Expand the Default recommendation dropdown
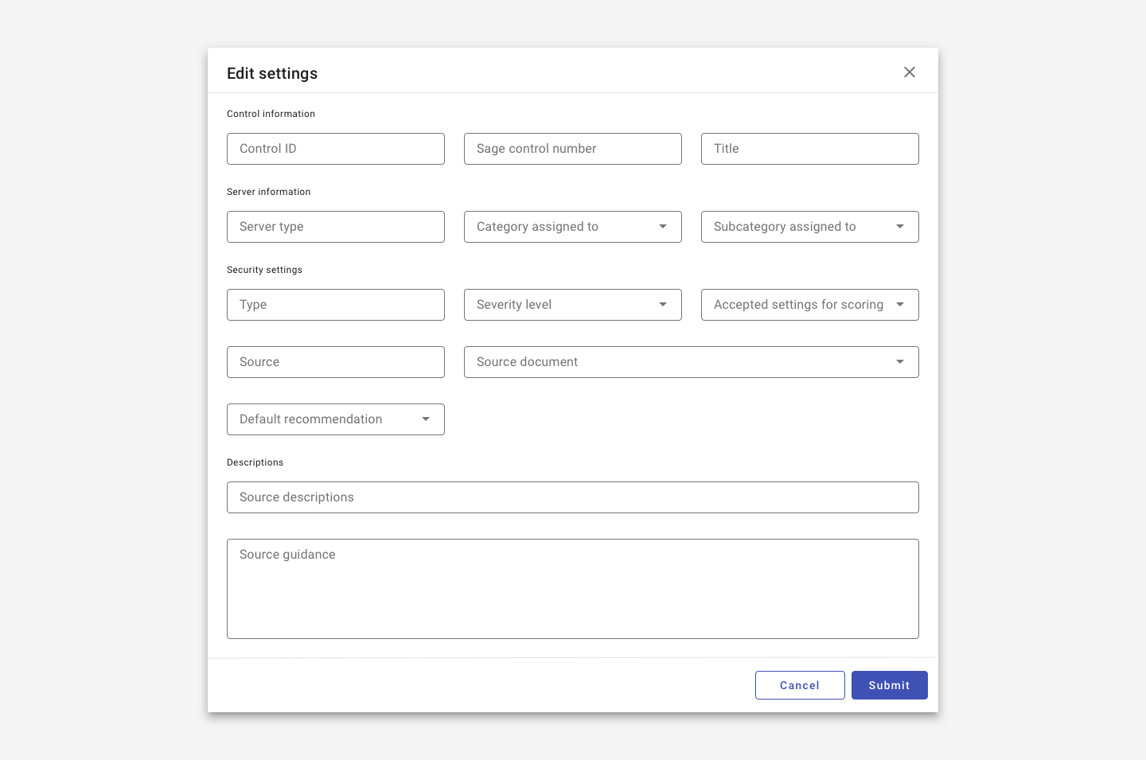The image size is (1146, 760). 336,419
